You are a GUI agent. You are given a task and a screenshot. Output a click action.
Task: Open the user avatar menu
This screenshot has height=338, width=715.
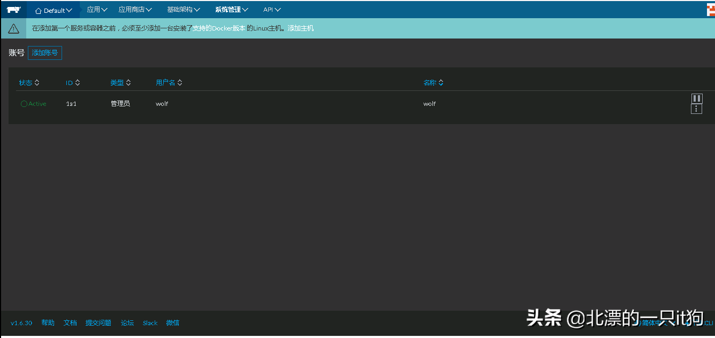point(711,10)
